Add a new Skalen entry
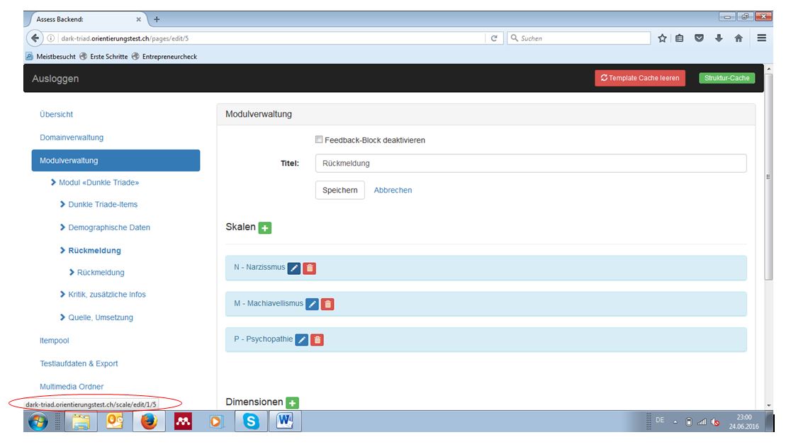Screen dimensions: 791x447 click(x=265, y=228)
